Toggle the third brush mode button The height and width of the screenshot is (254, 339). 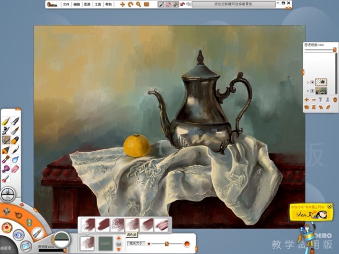[175, 4]
